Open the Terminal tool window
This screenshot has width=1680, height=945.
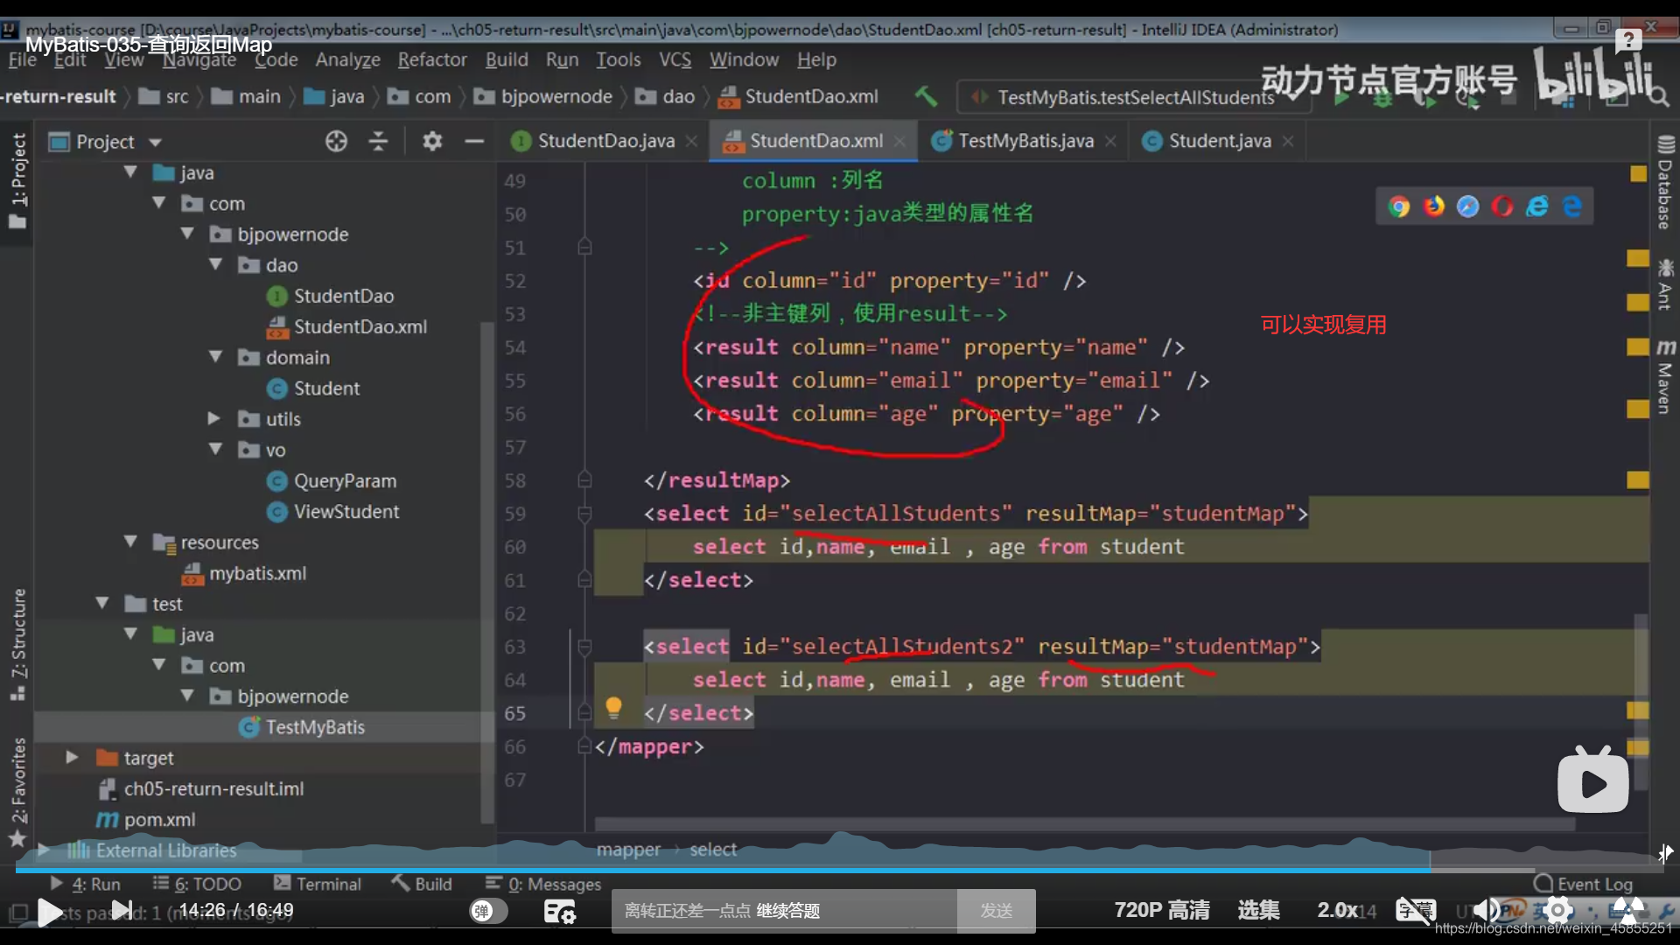(318, 884)
